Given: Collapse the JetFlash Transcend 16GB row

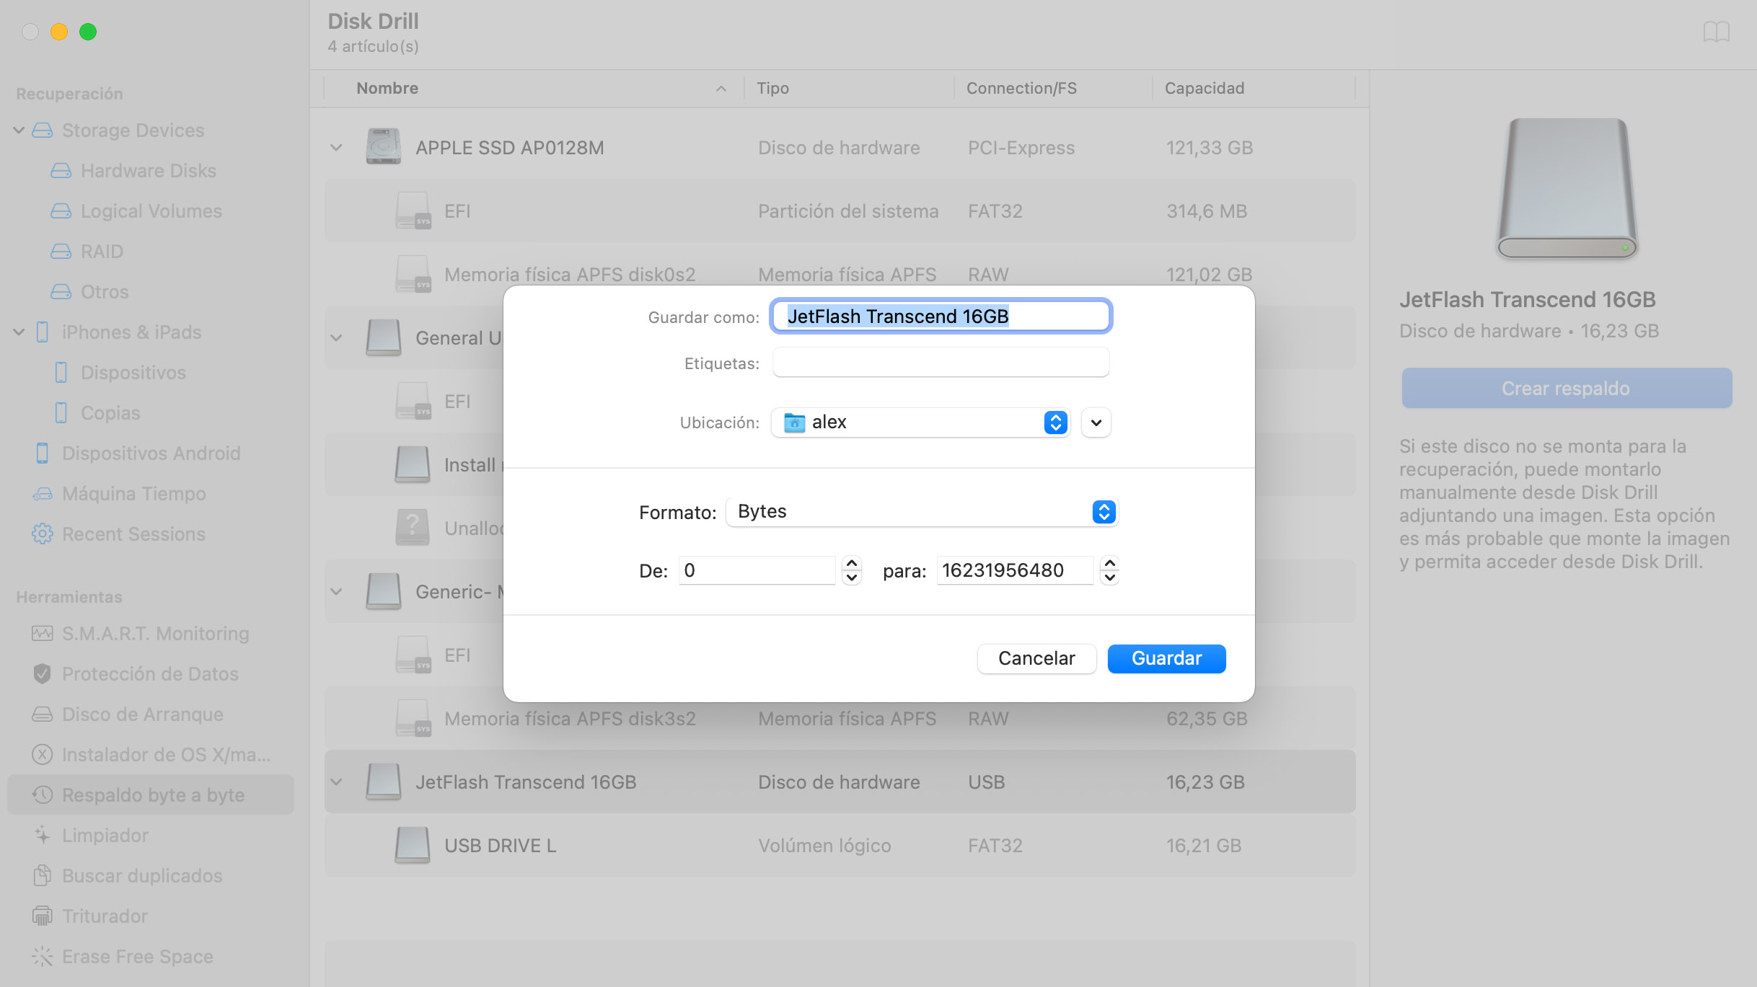Looking at the screenshot, I should [336, 782].
